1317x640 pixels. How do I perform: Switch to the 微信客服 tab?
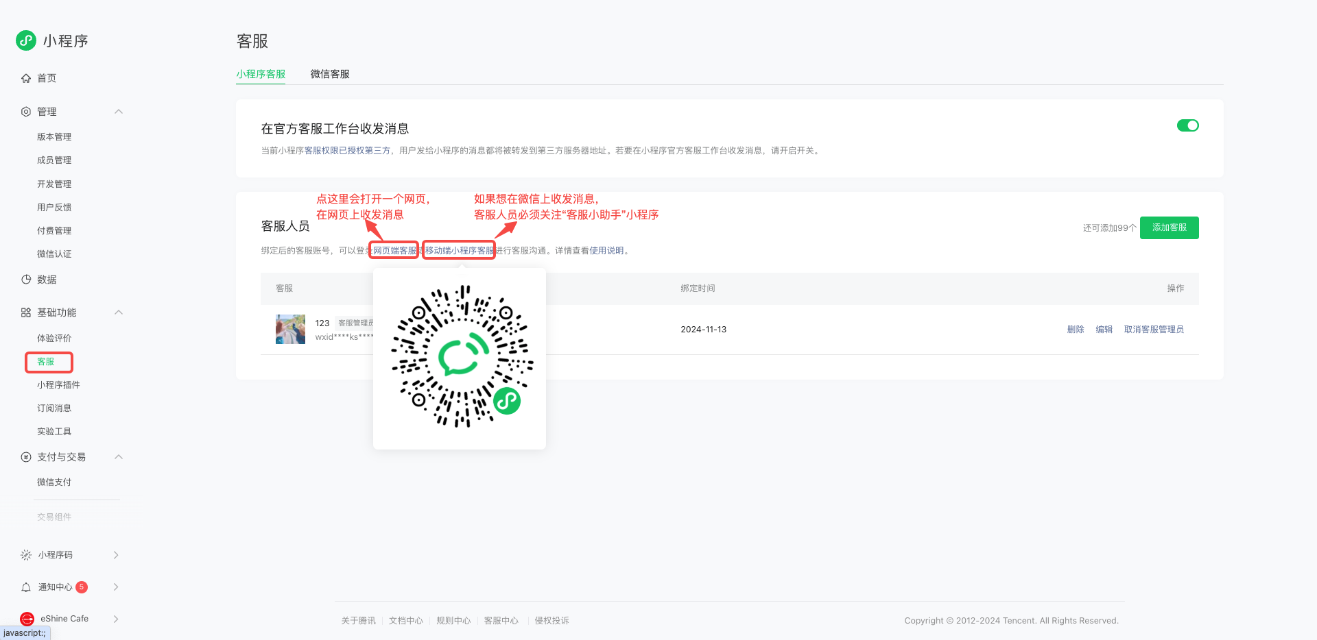click(x=330, y=74)
